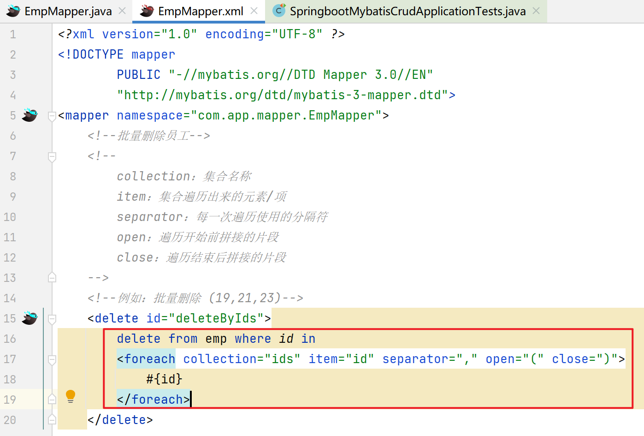644x436 pixels.
Task: Click the 批量删除员工 comment
Action: pos(149,136)
